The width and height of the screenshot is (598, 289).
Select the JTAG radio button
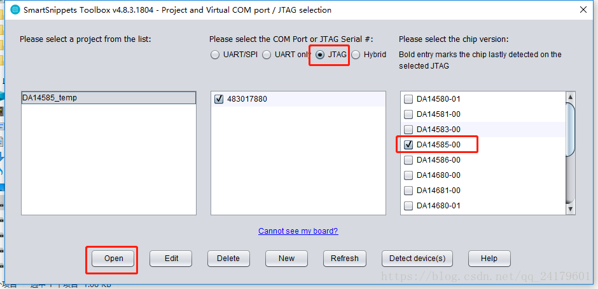(320, 55)
